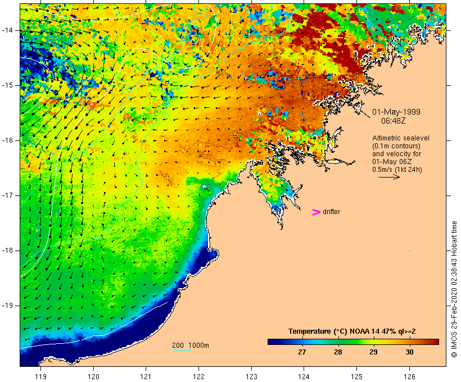Click the longitude label '125'
Viewport: 461px width, 382px height.
[x=356, y=376]
